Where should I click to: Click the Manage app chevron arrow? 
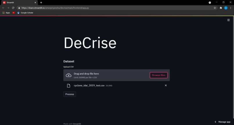(215, 122)
